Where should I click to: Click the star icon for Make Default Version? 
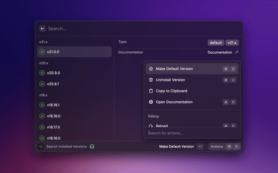(151, 69)
